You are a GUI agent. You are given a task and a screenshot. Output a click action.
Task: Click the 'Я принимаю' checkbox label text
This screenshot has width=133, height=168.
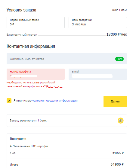23,101
